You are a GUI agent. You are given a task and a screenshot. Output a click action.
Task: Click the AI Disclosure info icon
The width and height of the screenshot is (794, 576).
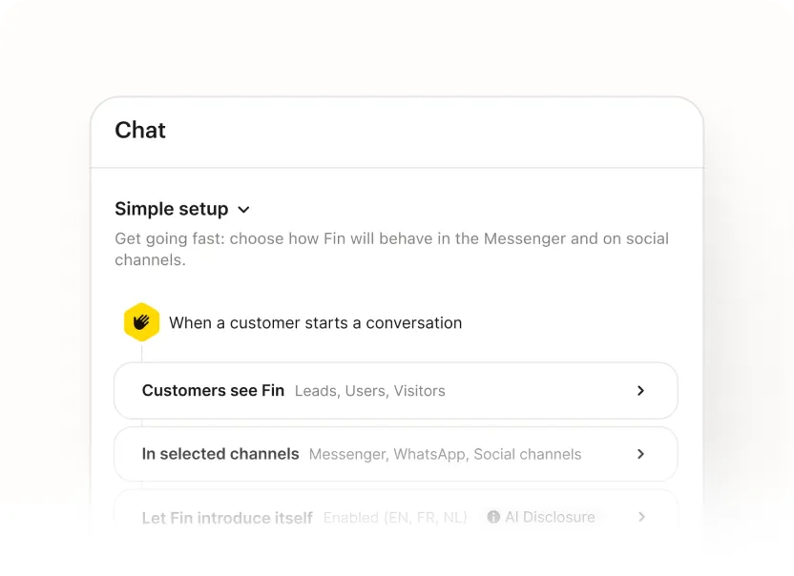493,517
